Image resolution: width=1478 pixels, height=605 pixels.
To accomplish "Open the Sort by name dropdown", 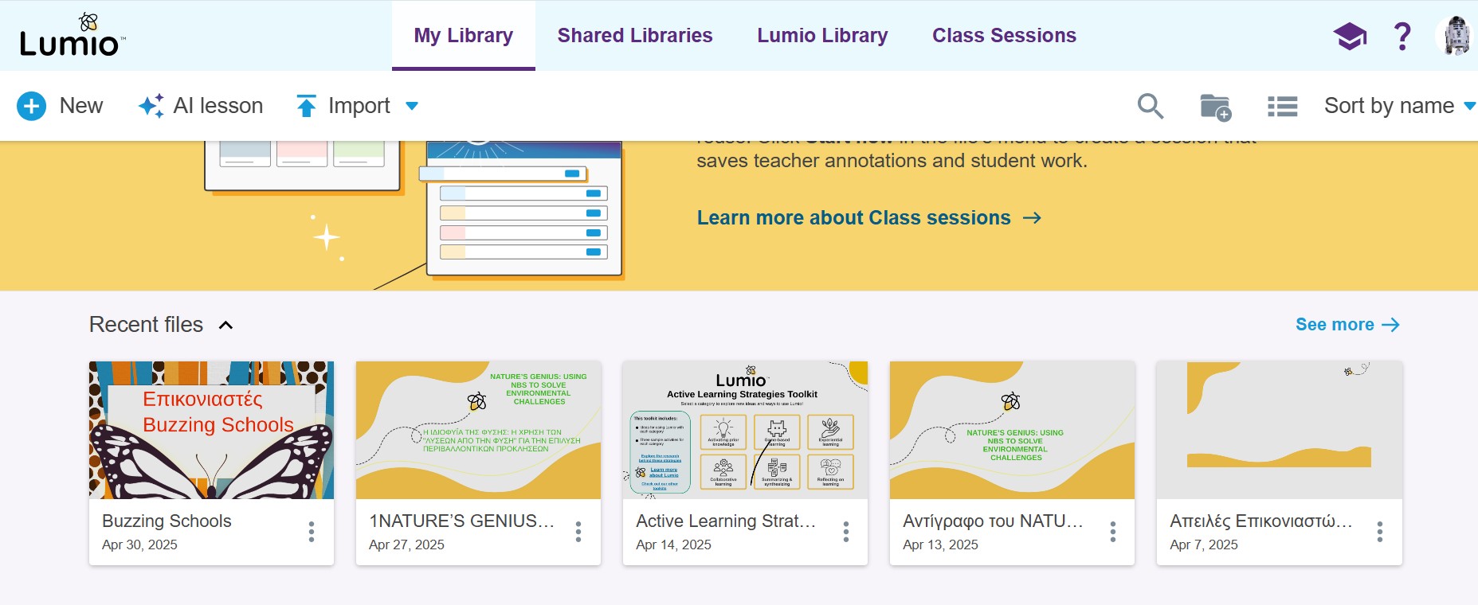I will [x=1399, y=106].
